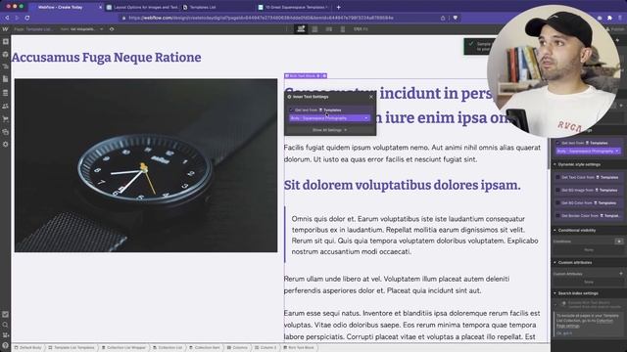Select Collection List Wrapper breadcrumb

tap(123, 348)
